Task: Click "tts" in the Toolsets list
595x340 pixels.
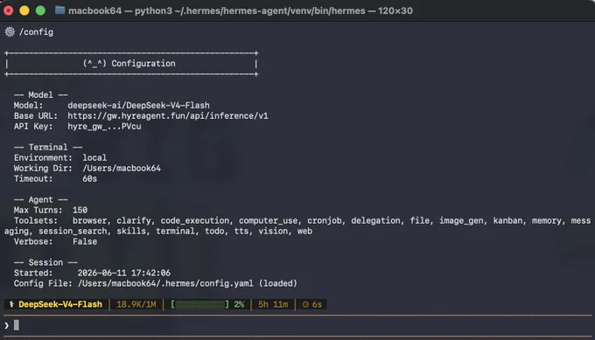Action: [241, 232]
